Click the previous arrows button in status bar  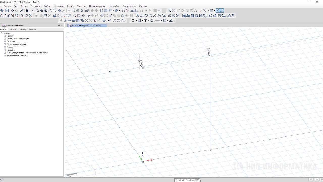tap(311, 180)
